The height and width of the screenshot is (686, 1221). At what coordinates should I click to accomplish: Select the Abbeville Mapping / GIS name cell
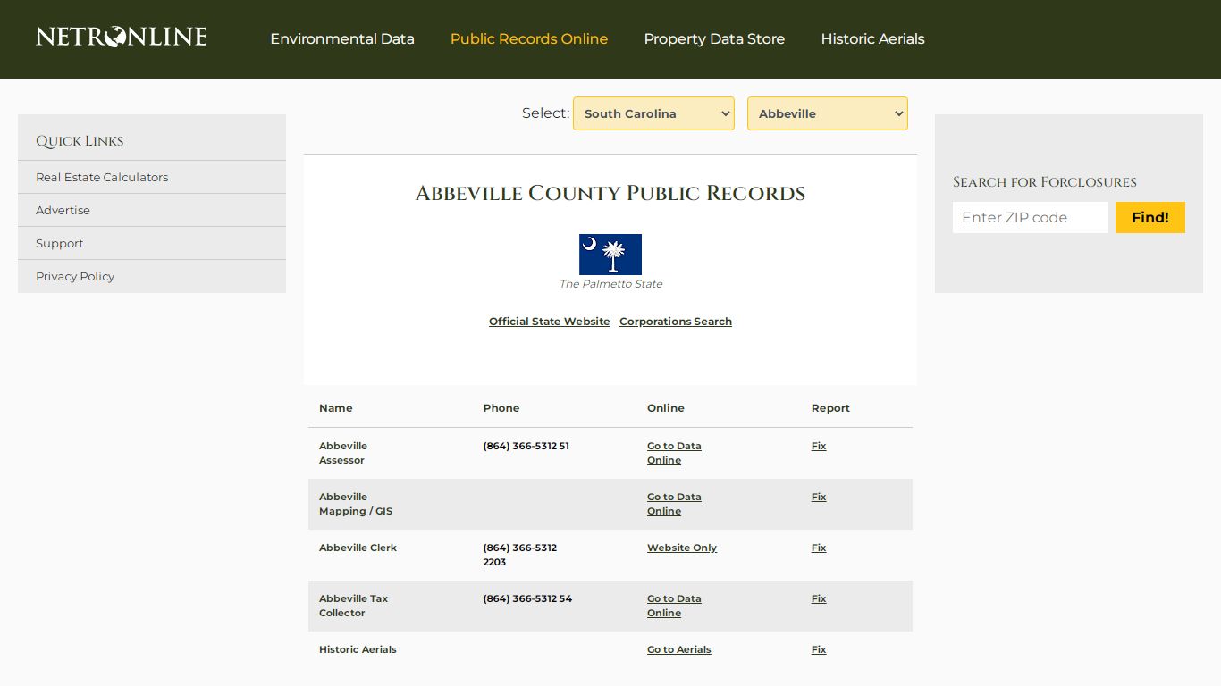[356, 504]
